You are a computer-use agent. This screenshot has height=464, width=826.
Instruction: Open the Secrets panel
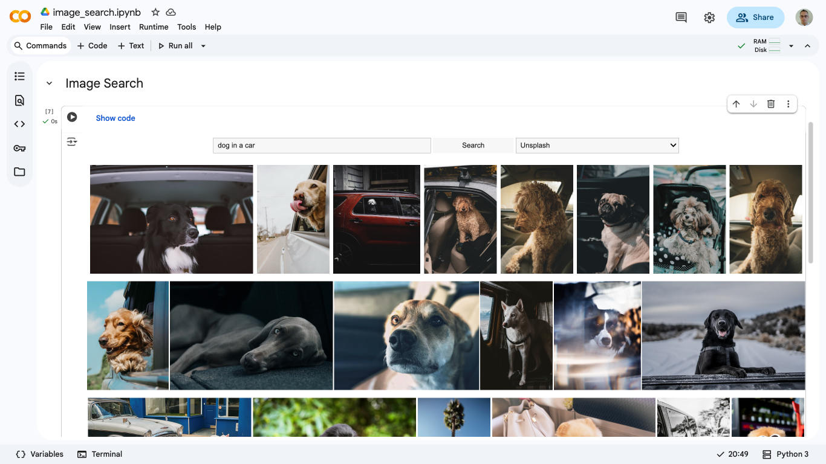click(19, 148)
